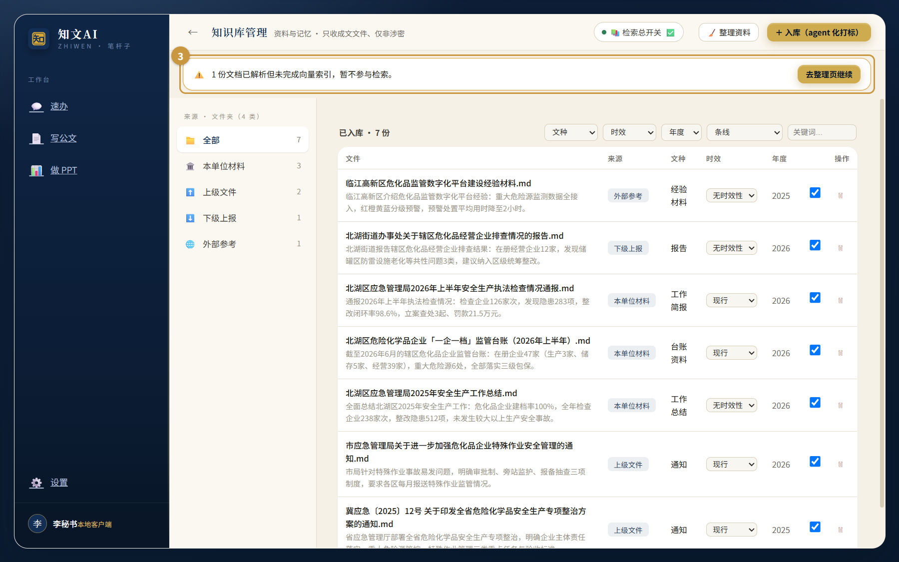Click file name 北湖区应急管理局2026年上半年安全生产执法检查情况通报.md
Viewport: 899px width, 562px height.
(459, 288)
